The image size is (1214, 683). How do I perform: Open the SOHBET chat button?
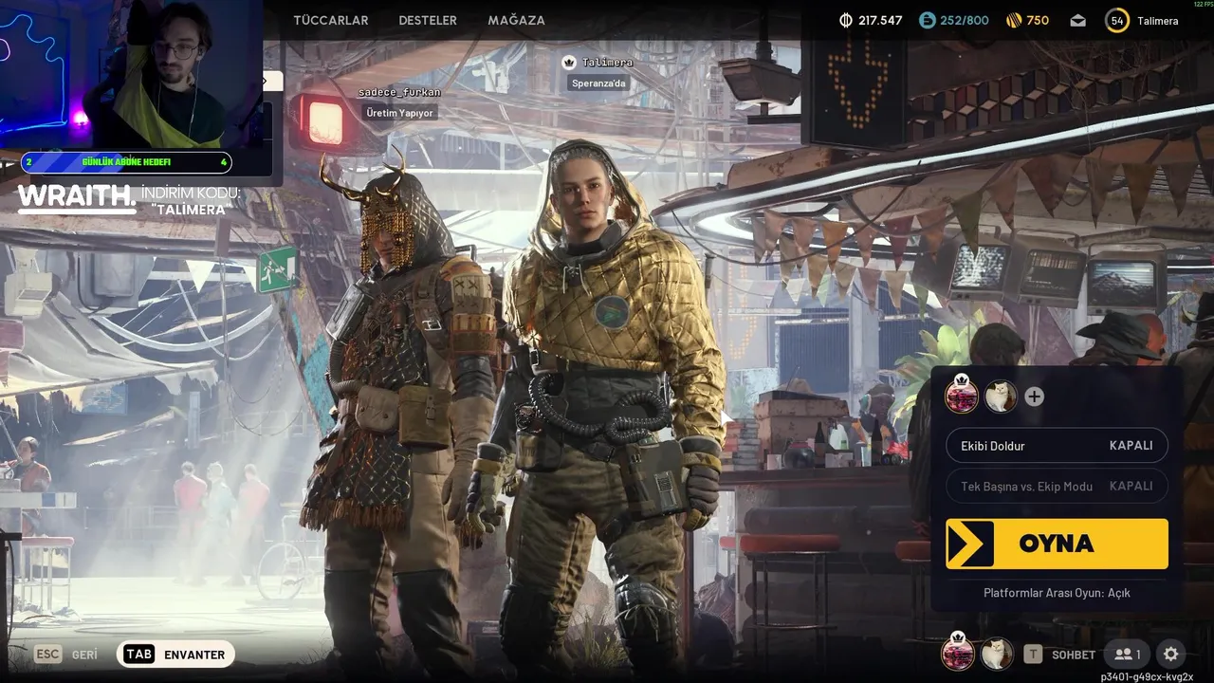click(1074, 655)
